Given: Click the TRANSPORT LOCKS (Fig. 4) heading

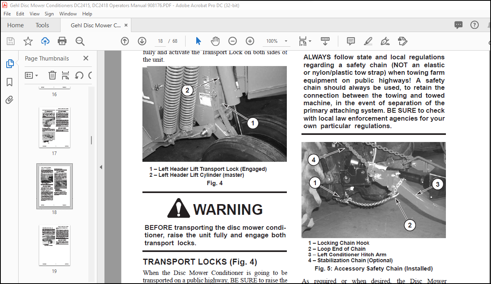Looking at the screenshot, I should click(x=200, y=262).
